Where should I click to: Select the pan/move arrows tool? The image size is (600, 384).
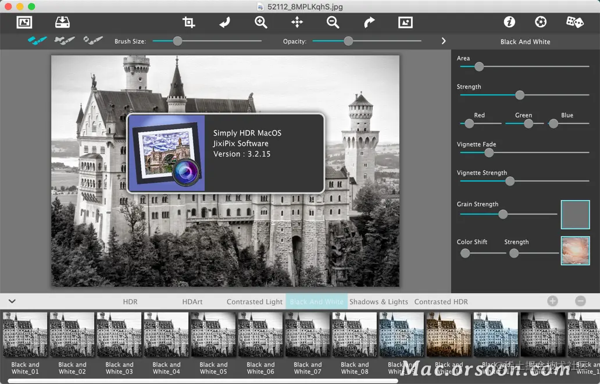(297, 22)
